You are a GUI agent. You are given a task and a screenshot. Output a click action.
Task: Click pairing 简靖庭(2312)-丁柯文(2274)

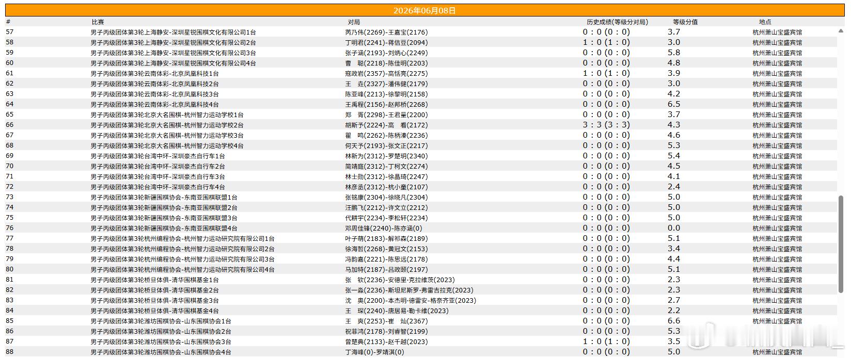[x=386, y=166]
